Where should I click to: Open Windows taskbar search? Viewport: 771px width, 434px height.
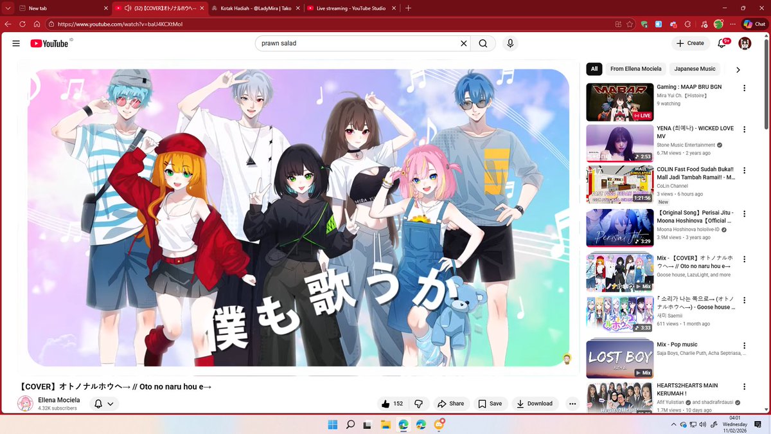350,424
